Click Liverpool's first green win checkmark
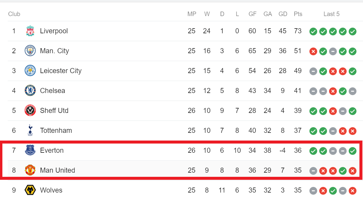The width and height of the screenshot is (363, 200). [x=313, y=32]
